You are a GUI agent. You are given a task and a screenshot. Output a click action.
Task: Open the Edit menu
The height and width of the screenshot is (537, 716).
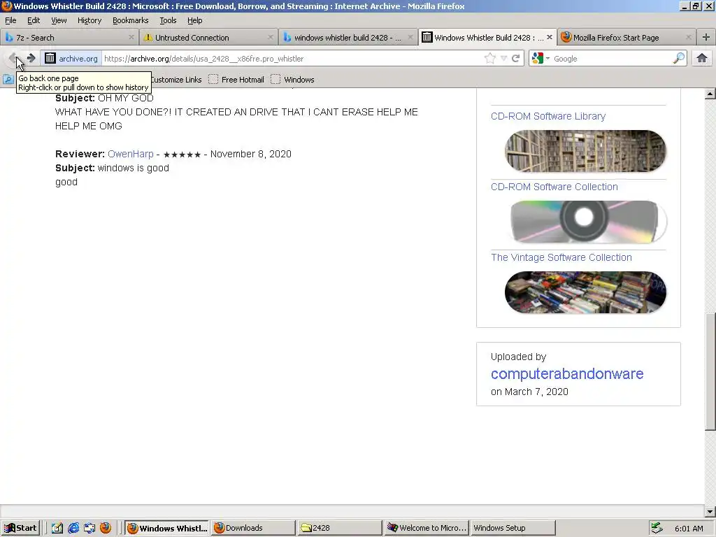tap(34, 20)
